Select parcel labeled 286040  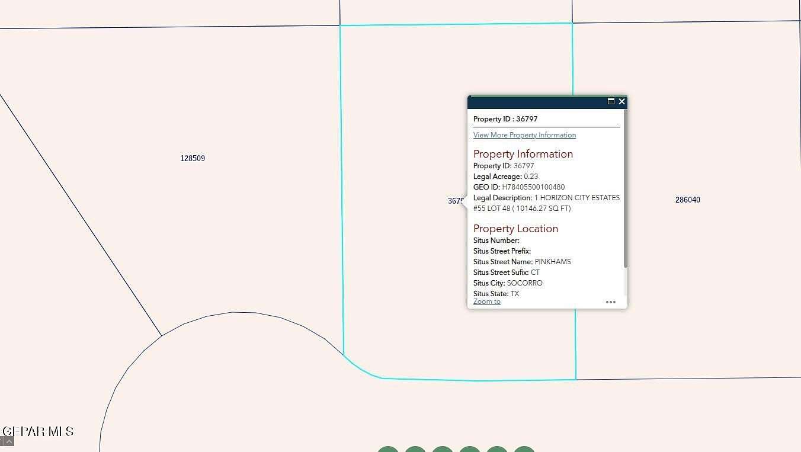coord(687,200)
